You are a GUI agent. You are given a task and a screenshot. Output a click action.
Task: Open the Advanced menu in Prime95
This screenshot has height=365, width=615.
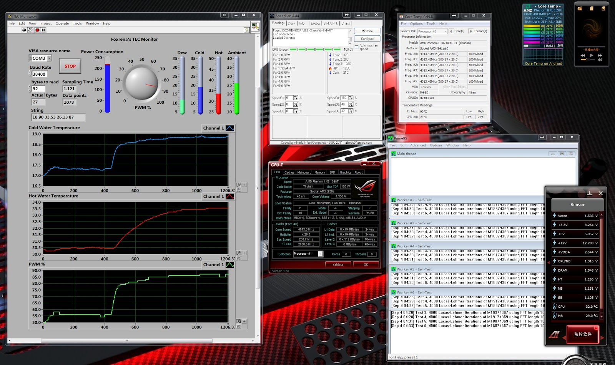point(418,145)
